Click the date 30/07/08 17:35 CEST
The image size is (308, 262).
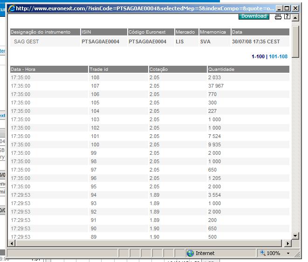(x=256, y=41)
